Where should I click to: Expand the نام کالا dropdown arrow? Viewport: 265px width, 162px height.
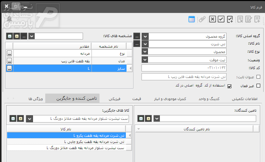tap(145, 44)
